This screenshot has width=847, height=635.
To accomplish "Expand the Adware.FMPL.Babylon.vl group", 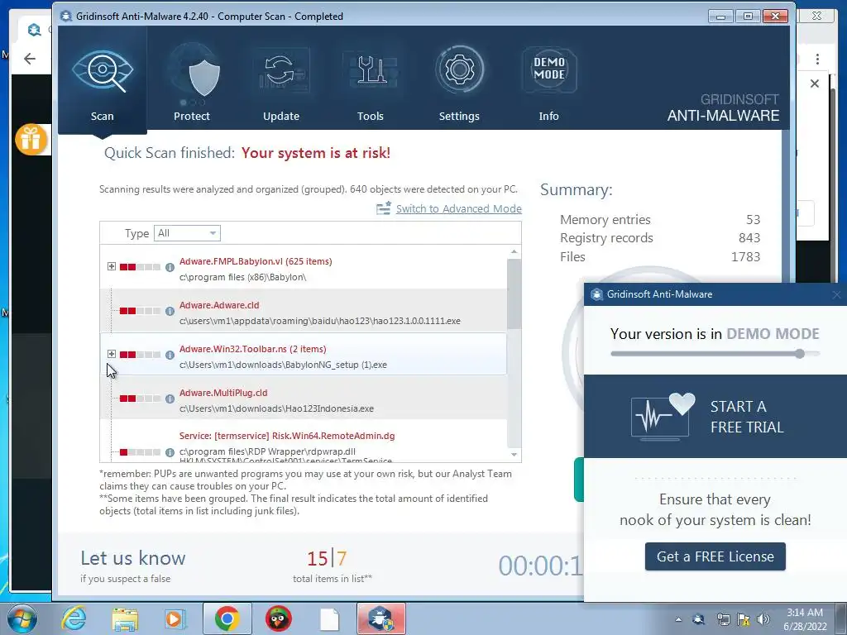I will point(112,266).
